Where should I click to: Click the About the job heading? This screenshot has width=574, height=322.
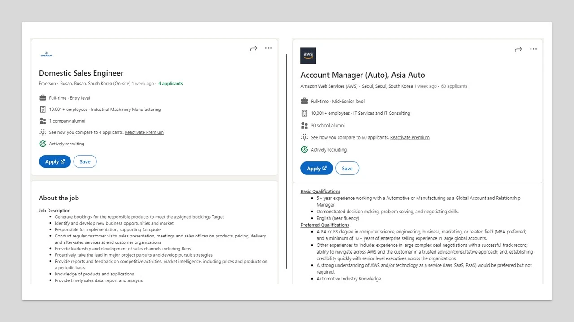point(59,198)
